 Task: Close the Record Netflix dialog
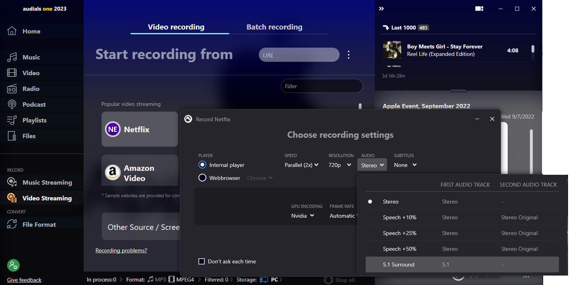point(492,119)
